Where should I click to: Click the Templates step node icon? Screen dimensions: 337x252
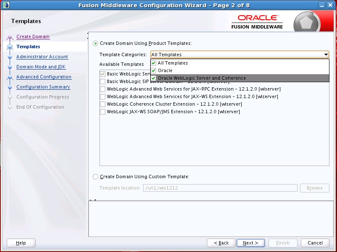(10, 47)
